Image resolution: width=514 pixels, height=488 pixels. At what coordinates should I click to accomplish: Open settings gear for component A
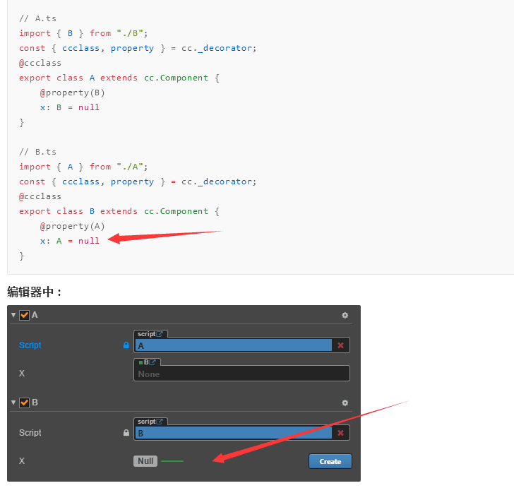coord(345,315)
